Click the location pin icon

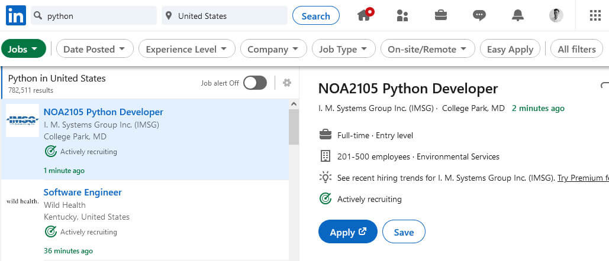pos(168,16)
